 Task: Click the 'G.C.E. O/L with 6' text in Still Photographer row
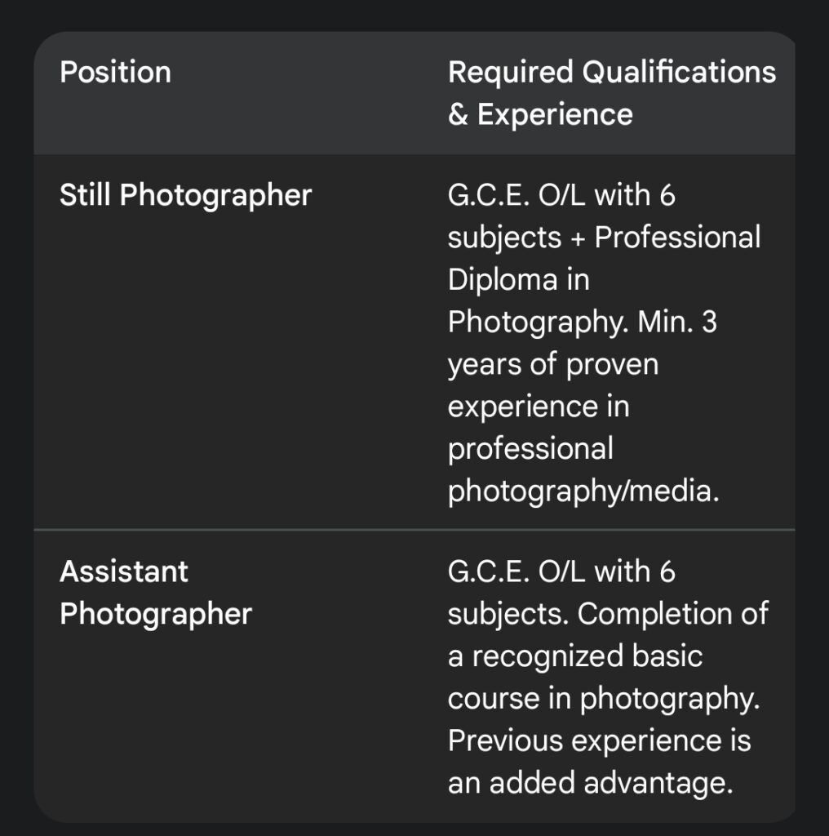point(561,196)
